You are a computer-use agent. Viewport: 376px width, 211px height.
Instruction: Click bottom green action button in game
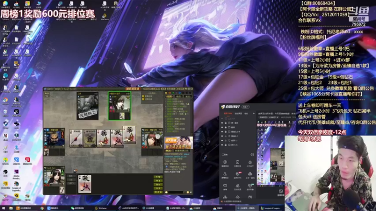tap(158, 192)
